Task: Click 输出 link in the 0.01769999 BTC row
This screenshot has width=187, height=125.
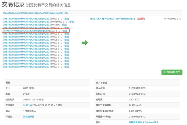Action: pos(72,22)
